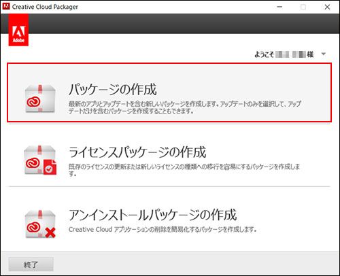Click the description text starting 最新のアプリとアップデート
Screen dimensions: 340x276
[185, 107]
